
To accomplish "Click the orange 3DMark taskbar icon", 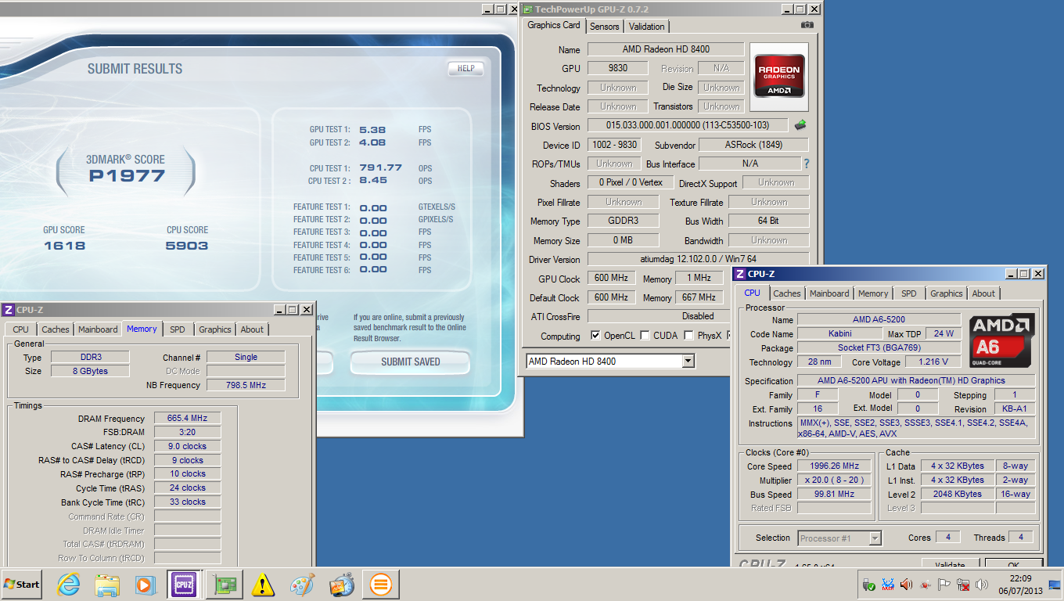I will point(380,585).
